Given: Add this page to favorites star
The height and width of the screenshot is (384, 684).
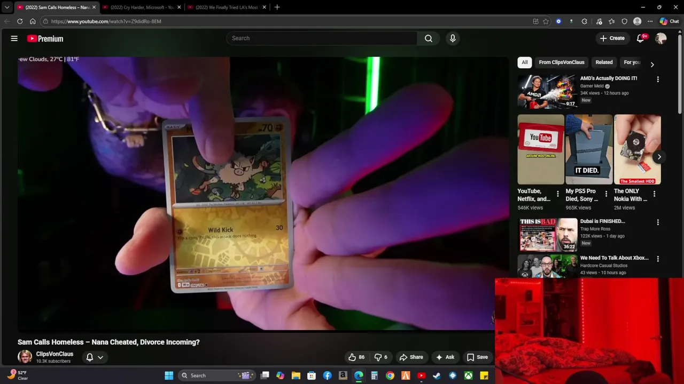Looking at the screenshot, I should point(546,21).
